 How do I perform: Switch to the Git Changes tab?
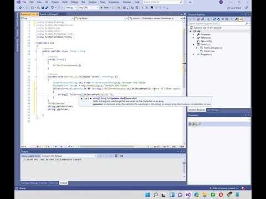pos(213,110)
